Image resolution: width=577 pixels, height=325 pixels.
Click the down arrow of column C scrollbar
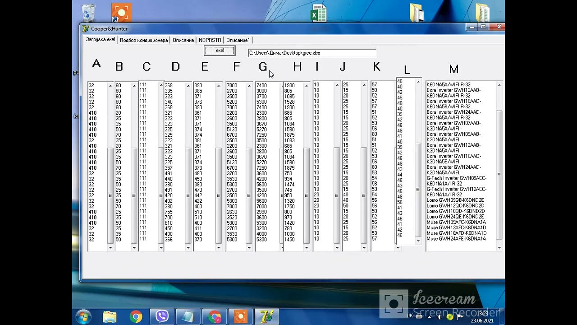tap(161, 248)
